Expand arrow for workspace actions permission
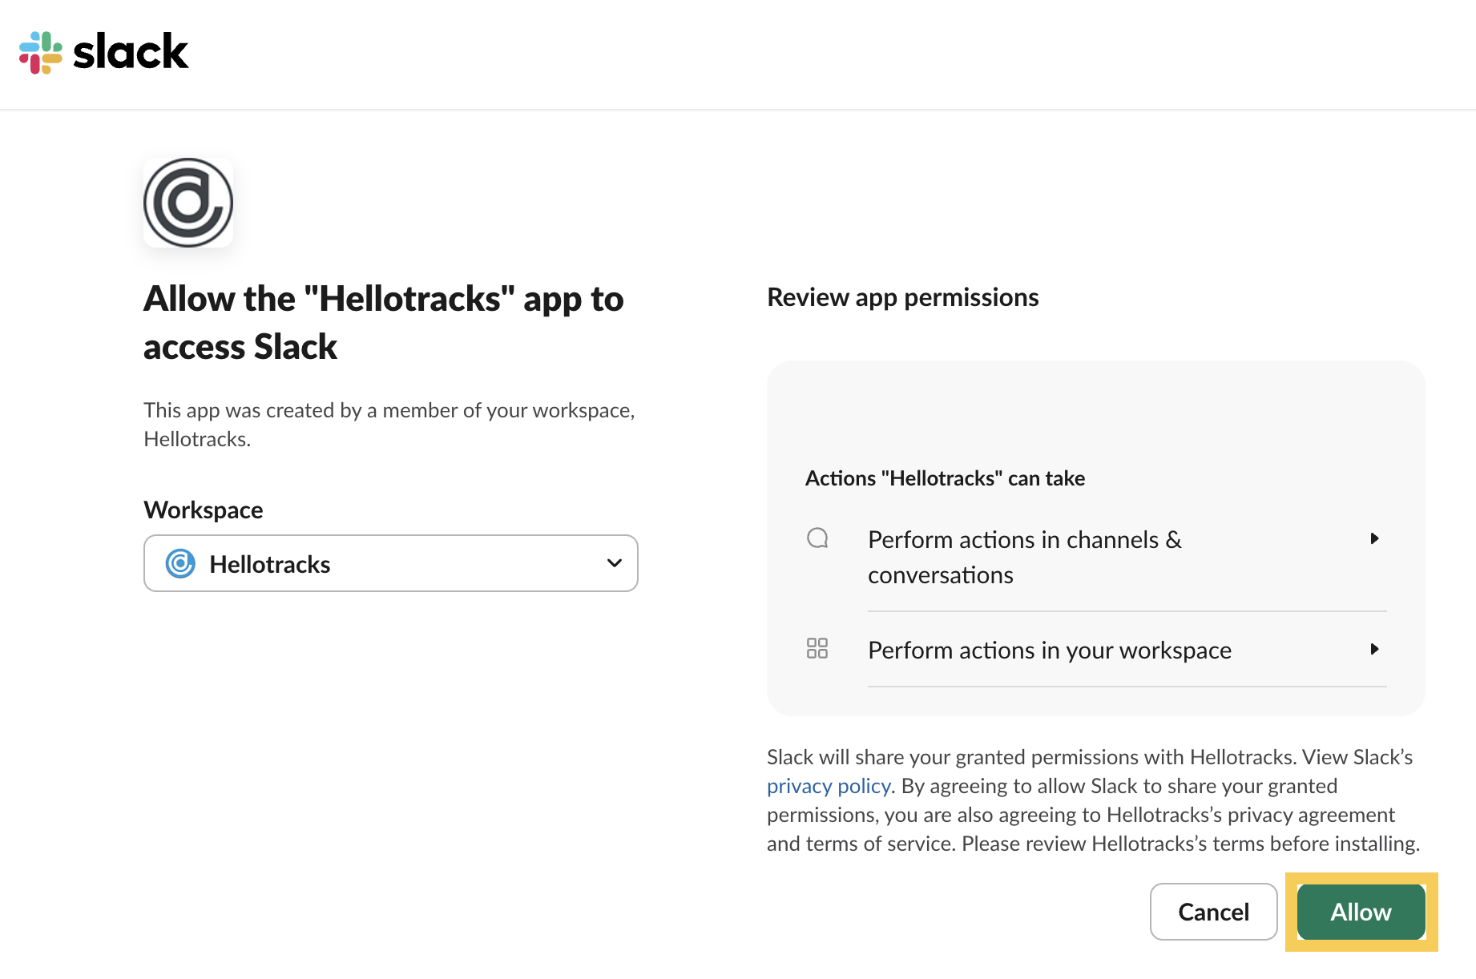This screenshot has height=979, width=1476. (1374, 649)
